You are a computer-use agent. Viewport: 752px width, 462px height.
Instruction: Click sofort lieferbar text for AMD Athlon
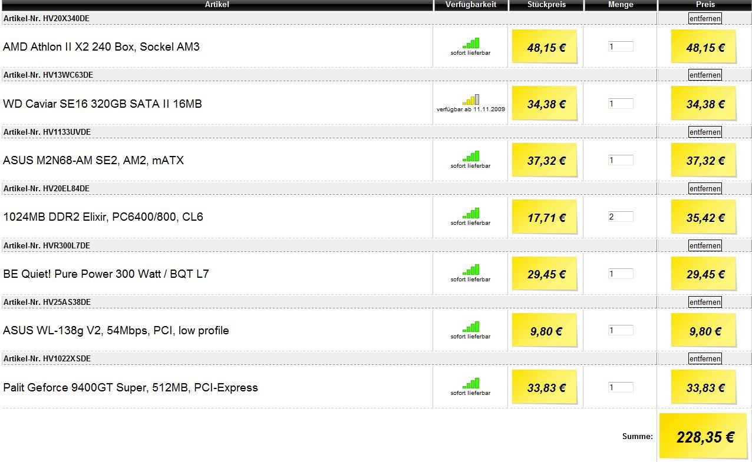pos(471,53)
